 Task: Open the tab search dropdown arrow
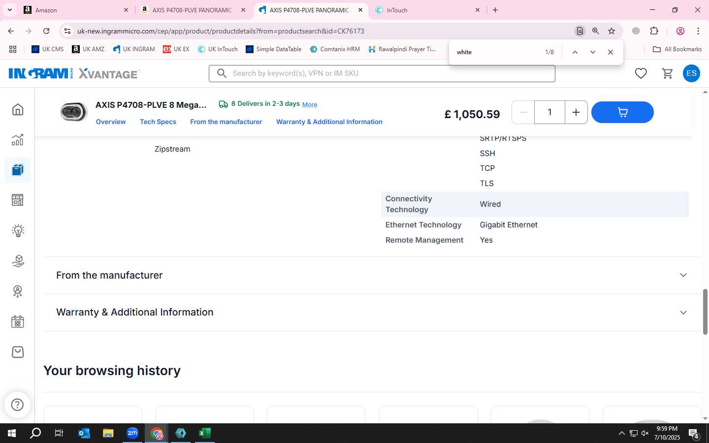[9, 10]
